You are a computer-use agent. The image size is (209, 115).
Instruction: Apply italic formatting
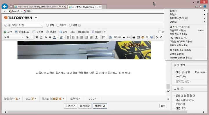tap(46, 37)
